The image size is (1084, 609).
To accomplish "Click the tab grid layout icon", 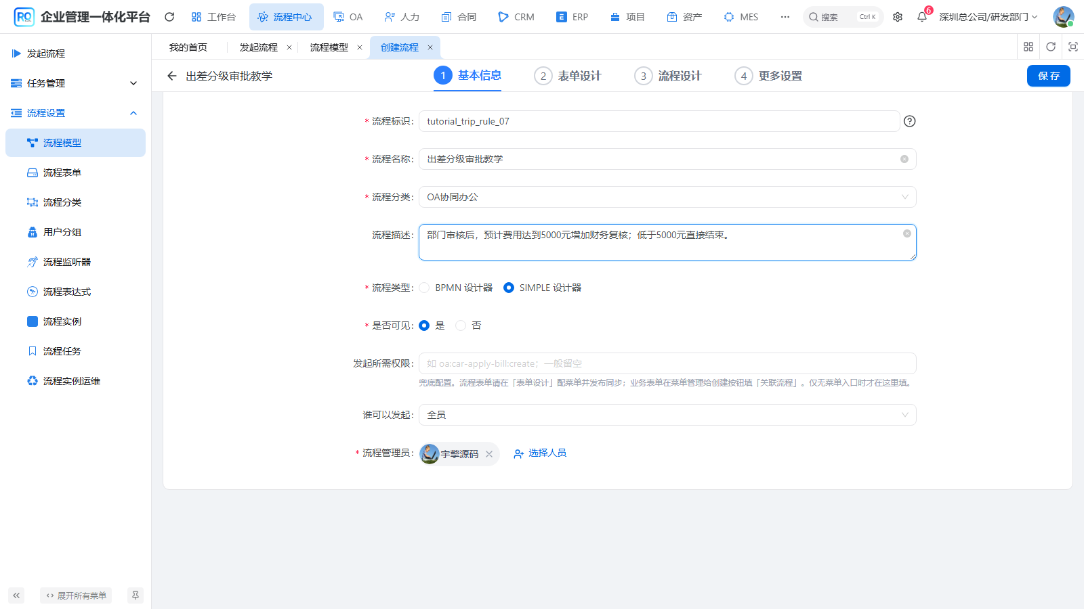I will tap(1028, 47).
